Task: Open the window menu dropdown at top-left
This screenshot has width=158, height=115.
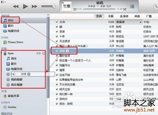Action: coord(3,2)
